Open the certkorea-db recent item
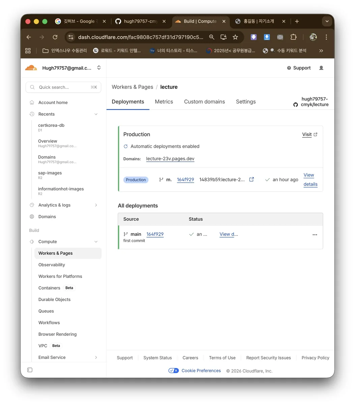The height and width of the screenshot is (405, 355). pos(51,127)
